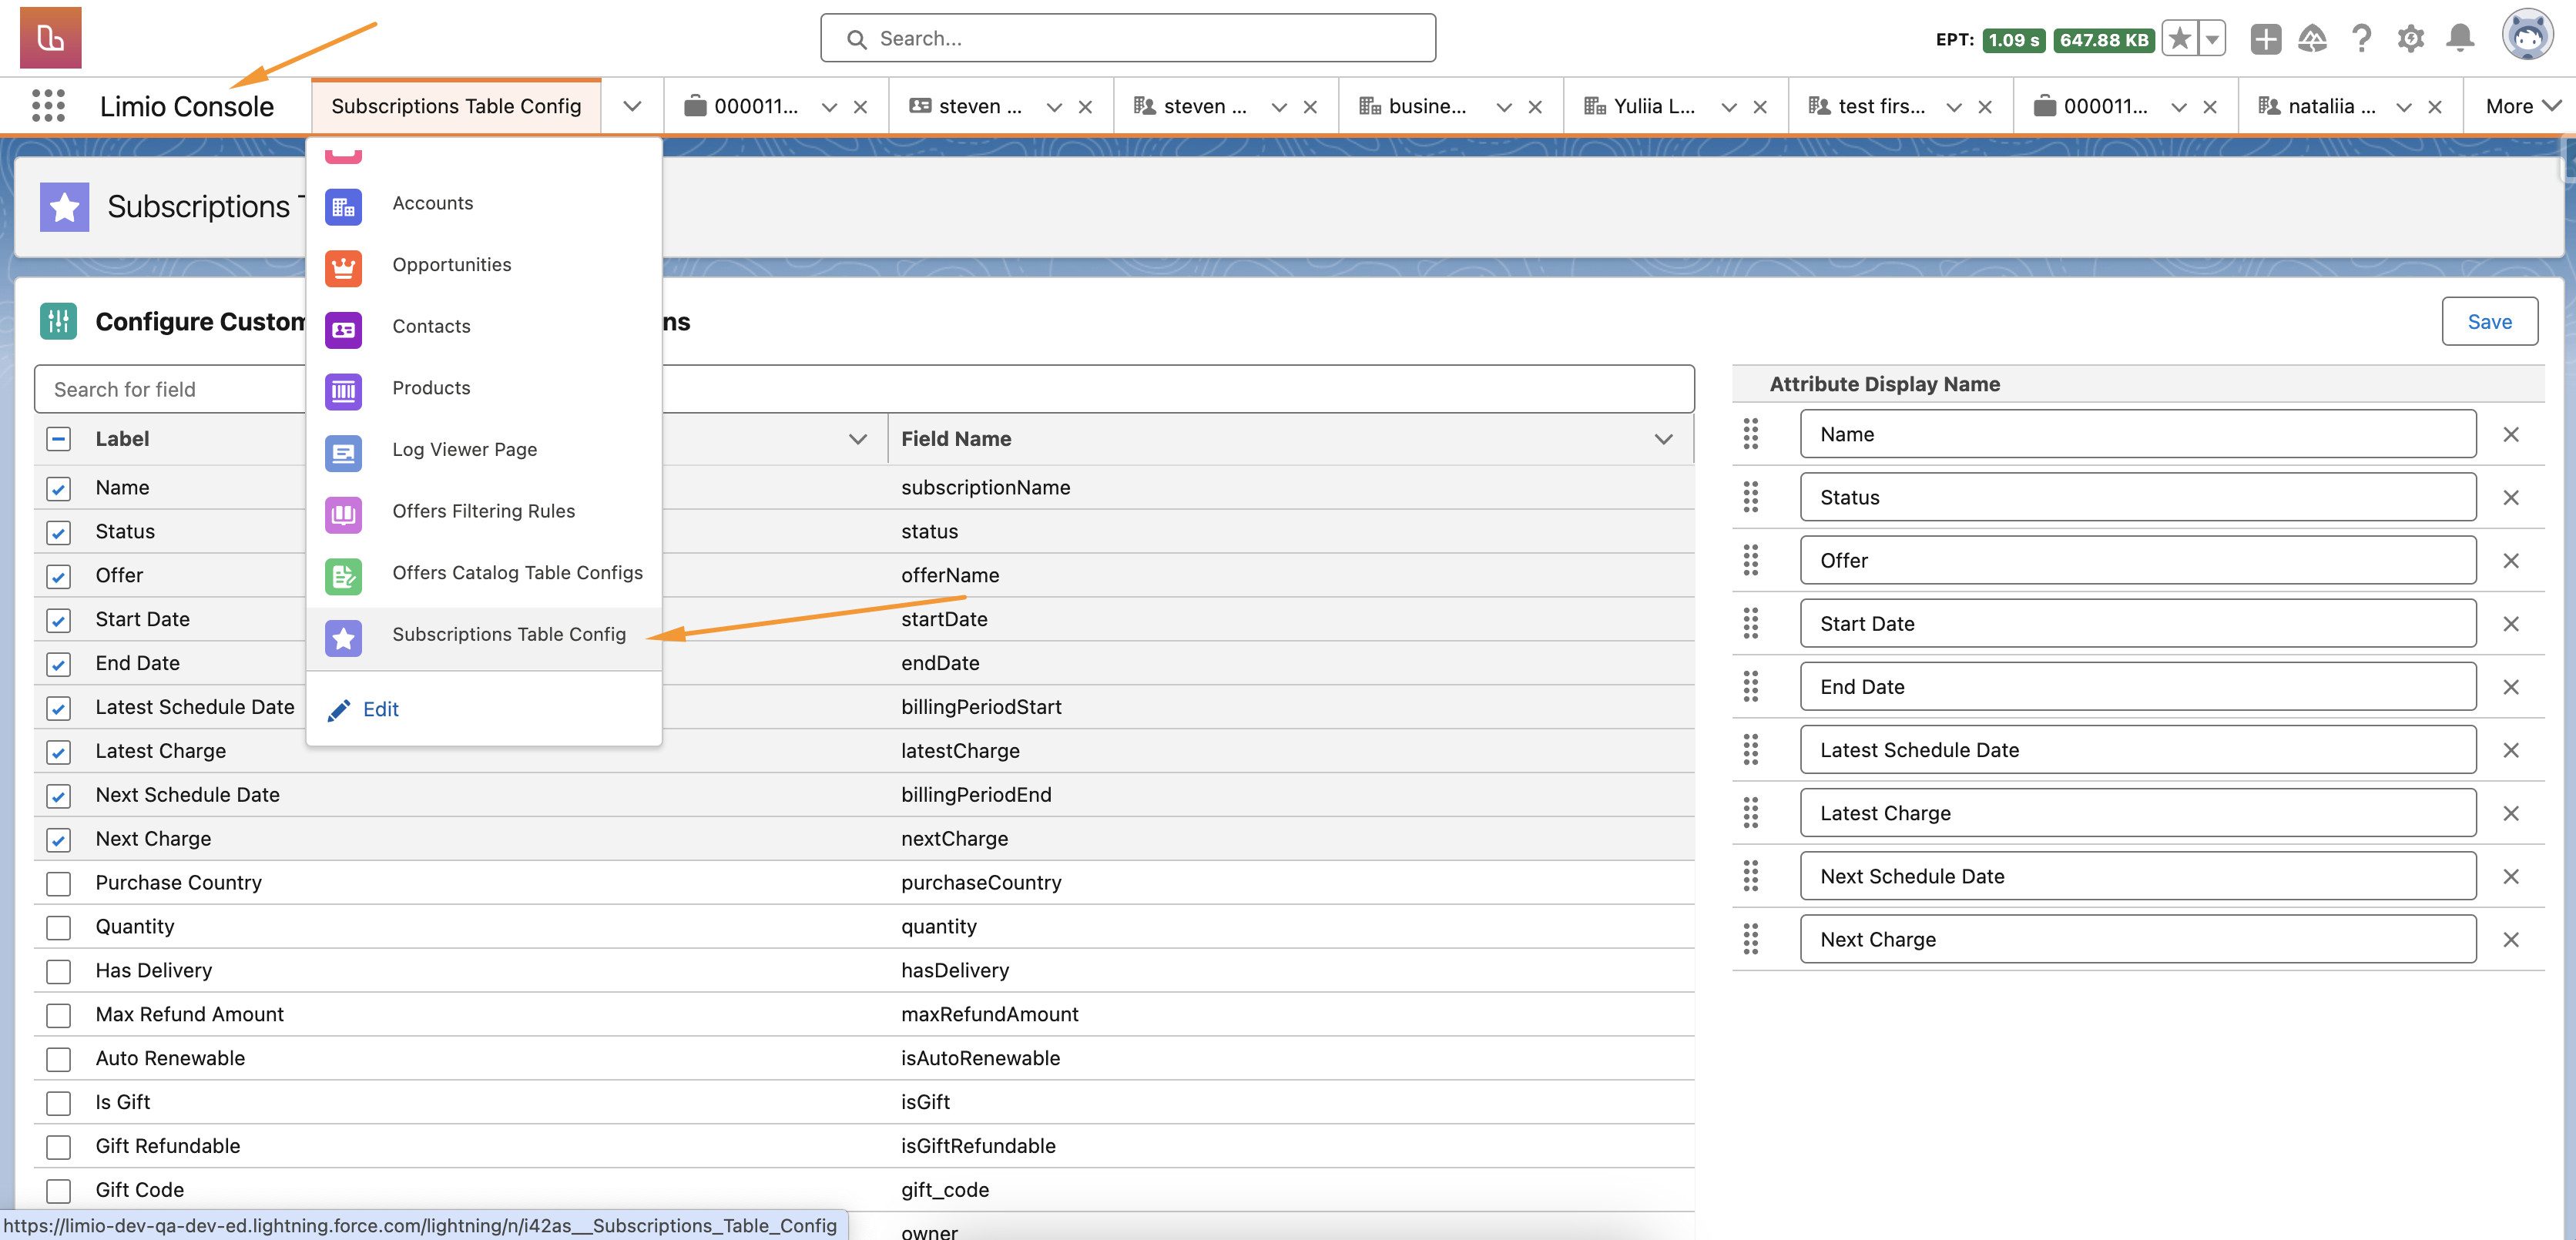
Task: Check the Quantity row checkbox
Action: pos(59,927)
